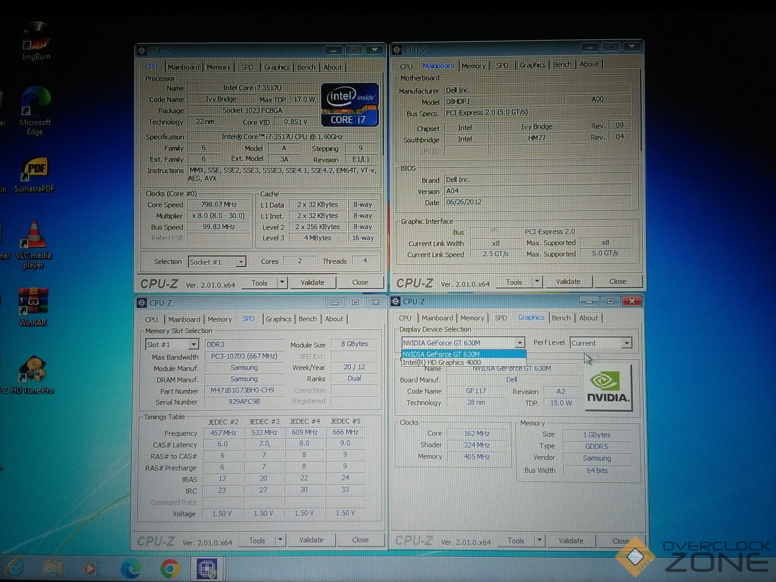The width and height of the screenshot is (776, 582).
Task: Click Tools button in Graphics window
Action: pos(516,540)
